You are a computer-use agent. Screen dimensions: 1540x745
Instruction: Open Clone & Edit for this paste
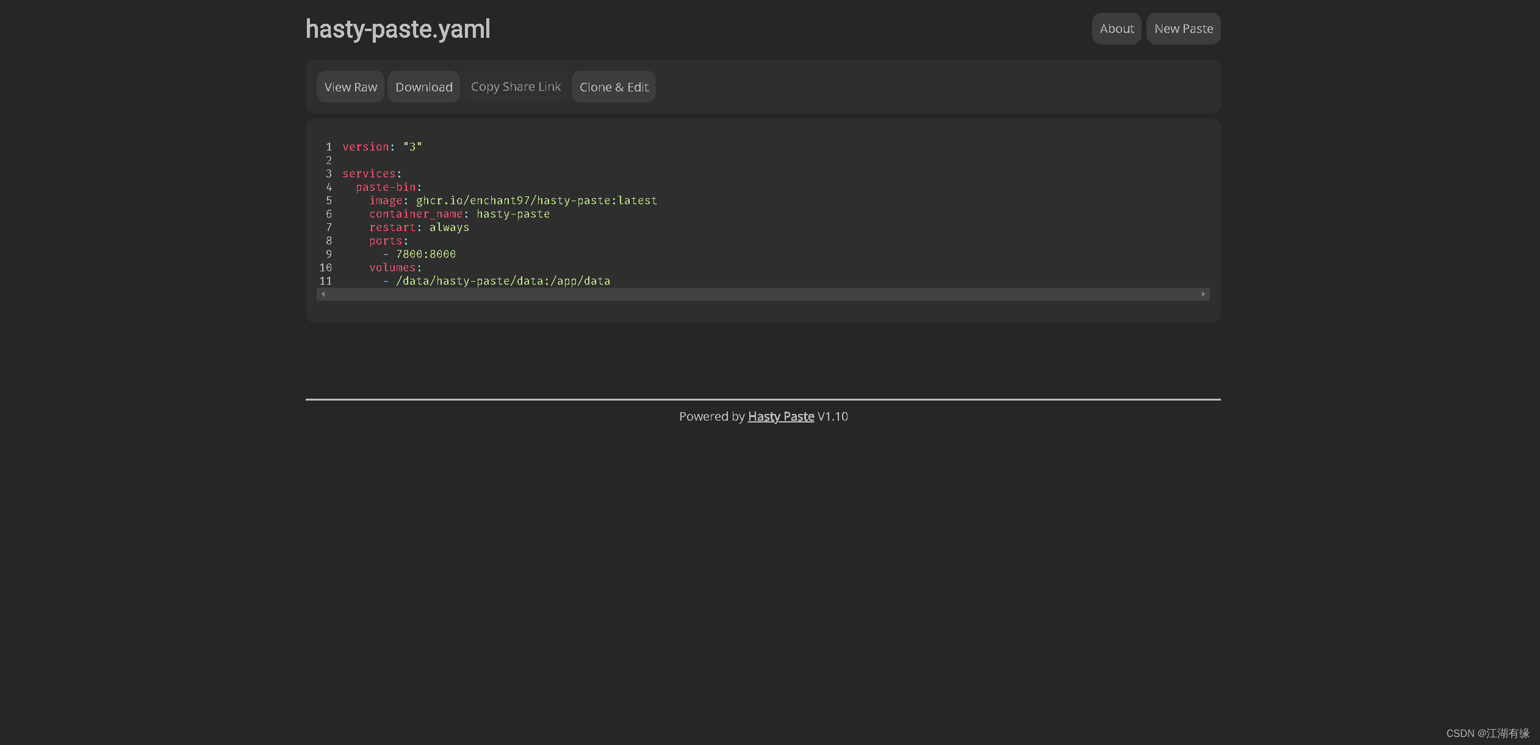(x=613, y=87)
